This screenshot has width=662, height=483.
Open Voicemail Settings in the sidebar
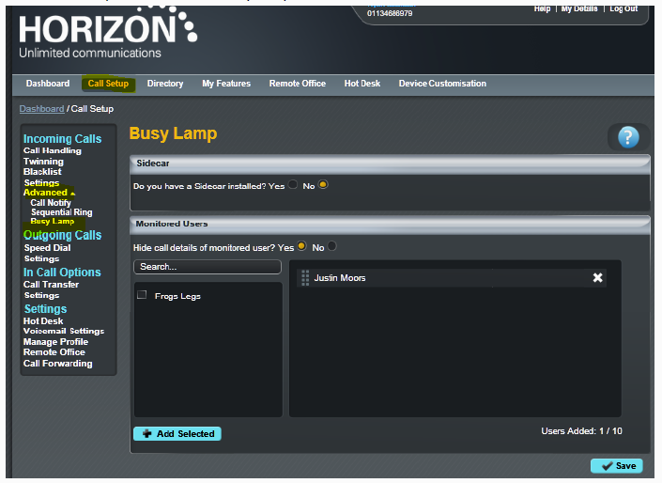click(x=64, y=331)
